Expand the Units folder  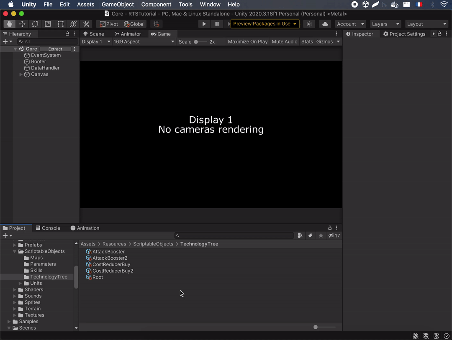click(x=20, y=283)
